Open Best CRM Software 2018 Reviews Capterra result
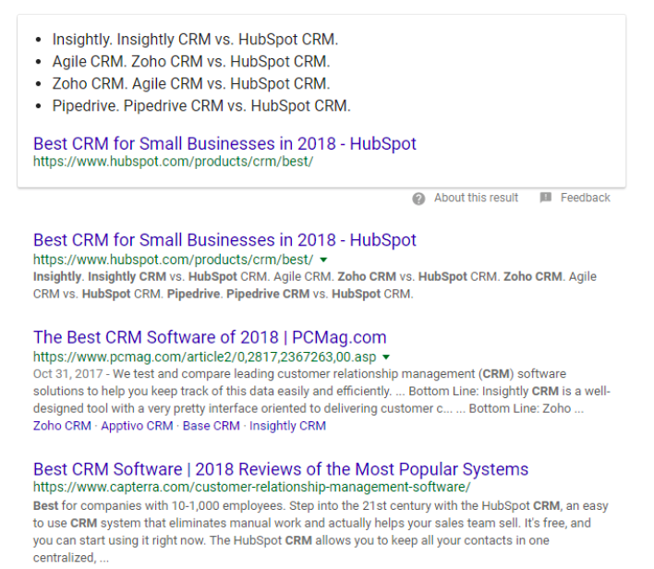 (x=281, y=469)
